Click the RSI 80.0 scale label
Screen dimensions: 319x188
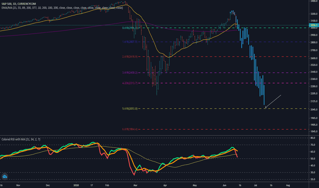click(313, 138)
